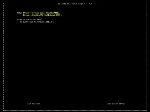Image resolution: width=150 pixels, height=112 pixels.
Task: Click the F5 Refresh option
Action: pos(33,104)
